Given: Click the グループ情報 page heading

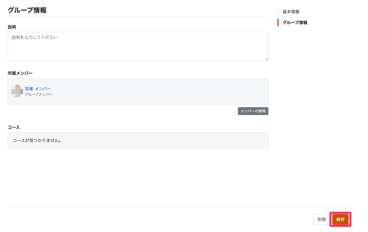Looking at the screenshot, I should 27,10.
